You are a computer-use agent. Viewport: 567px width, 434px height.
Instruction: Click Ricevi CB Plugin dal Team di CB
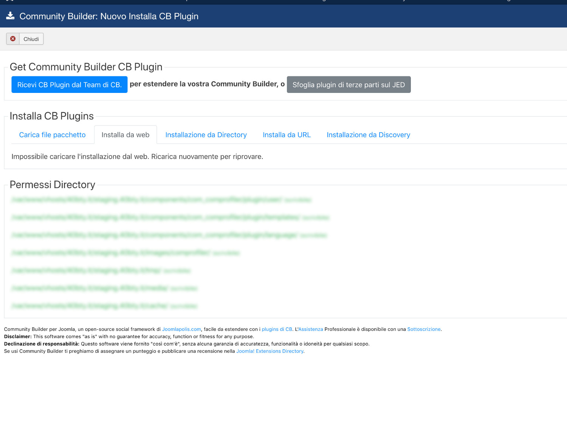tap(70, 85)
